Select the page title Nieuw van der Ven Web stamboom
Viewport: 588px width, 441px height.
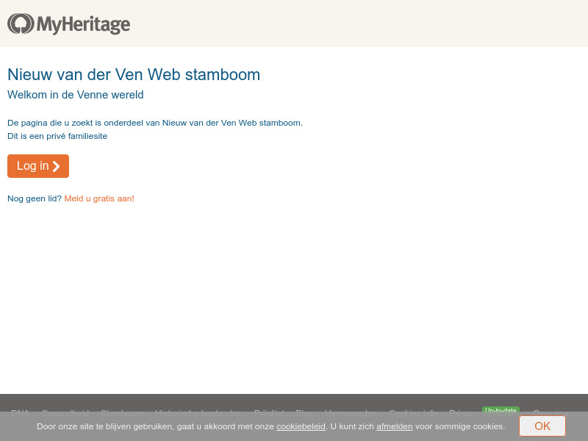[134, 74]
